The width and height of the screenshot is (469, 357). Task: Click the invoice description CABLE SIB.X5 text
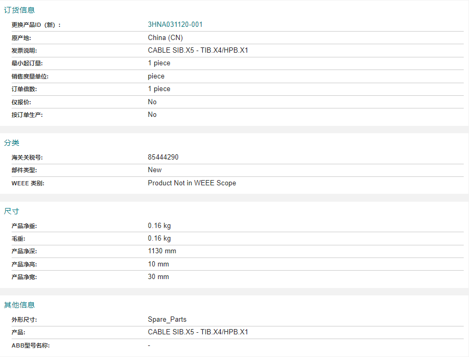click(198, 50)
